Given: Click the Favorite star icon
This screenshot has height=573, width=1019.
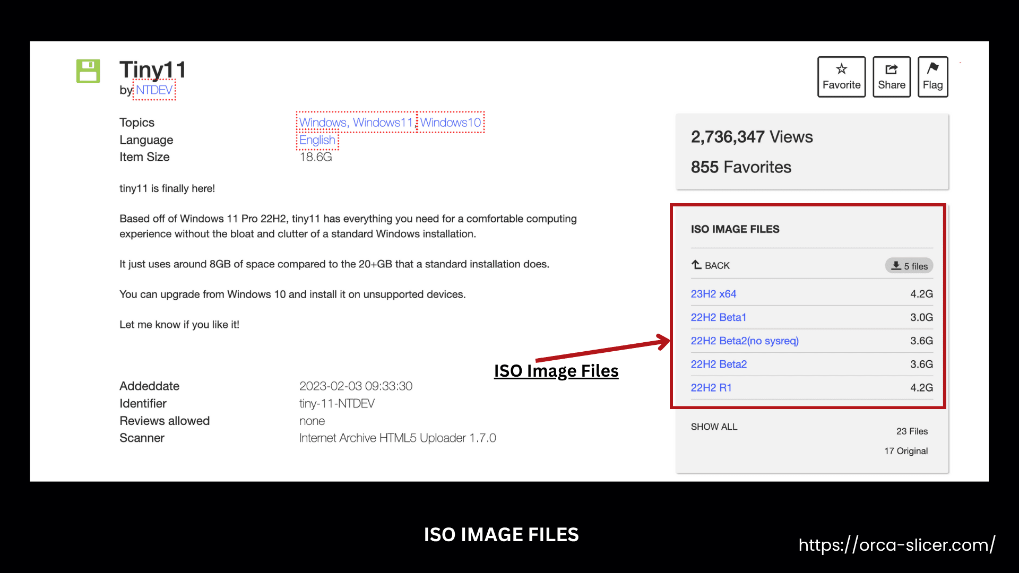Looking at the screenshot, I should point(841,69).
